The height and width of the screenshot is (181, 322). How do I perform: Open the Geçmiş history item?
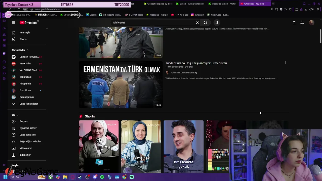coord(27,121)
